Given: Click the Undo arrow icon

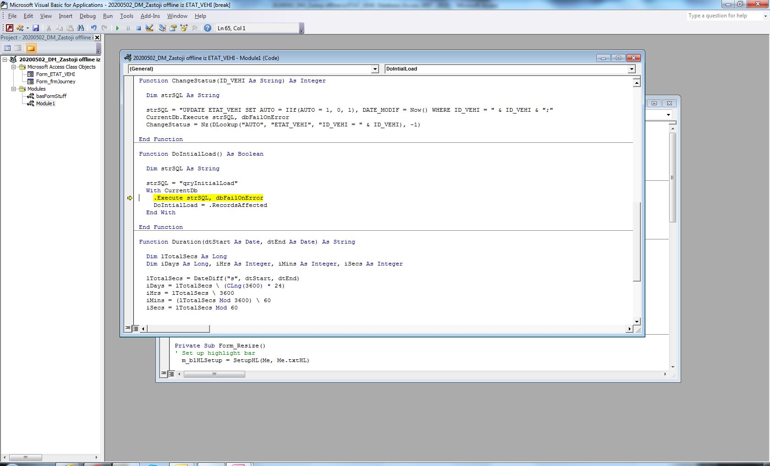Looking at the screenshot, I should 93,28.
